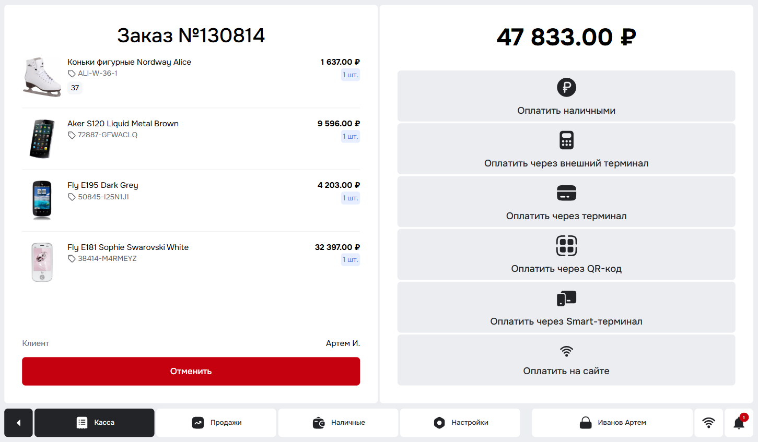This screenshot has width=758, height=442.
Task: Open notifications via the bell icon
Action: 739,423
